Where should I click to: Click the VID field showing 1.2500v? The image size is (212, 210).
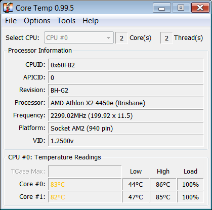[x=126, y=141]
